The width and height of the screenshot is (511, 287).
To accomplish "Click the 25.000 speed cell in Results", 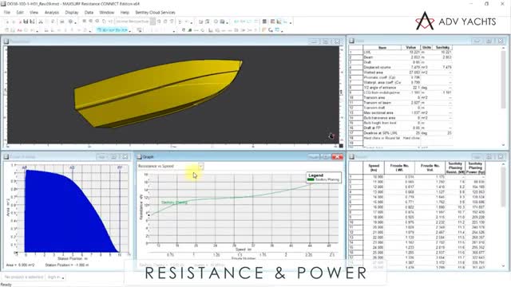I will coord(374,253).
